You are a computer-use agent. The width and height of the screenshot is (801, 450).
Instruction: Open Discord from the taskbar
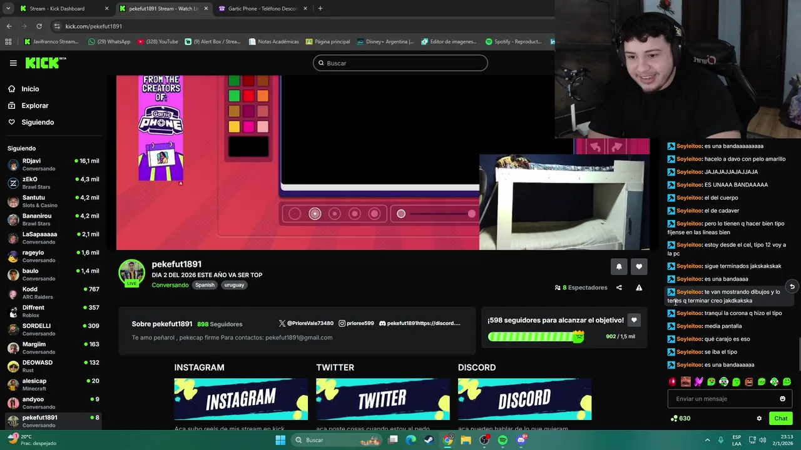point(521,440)
